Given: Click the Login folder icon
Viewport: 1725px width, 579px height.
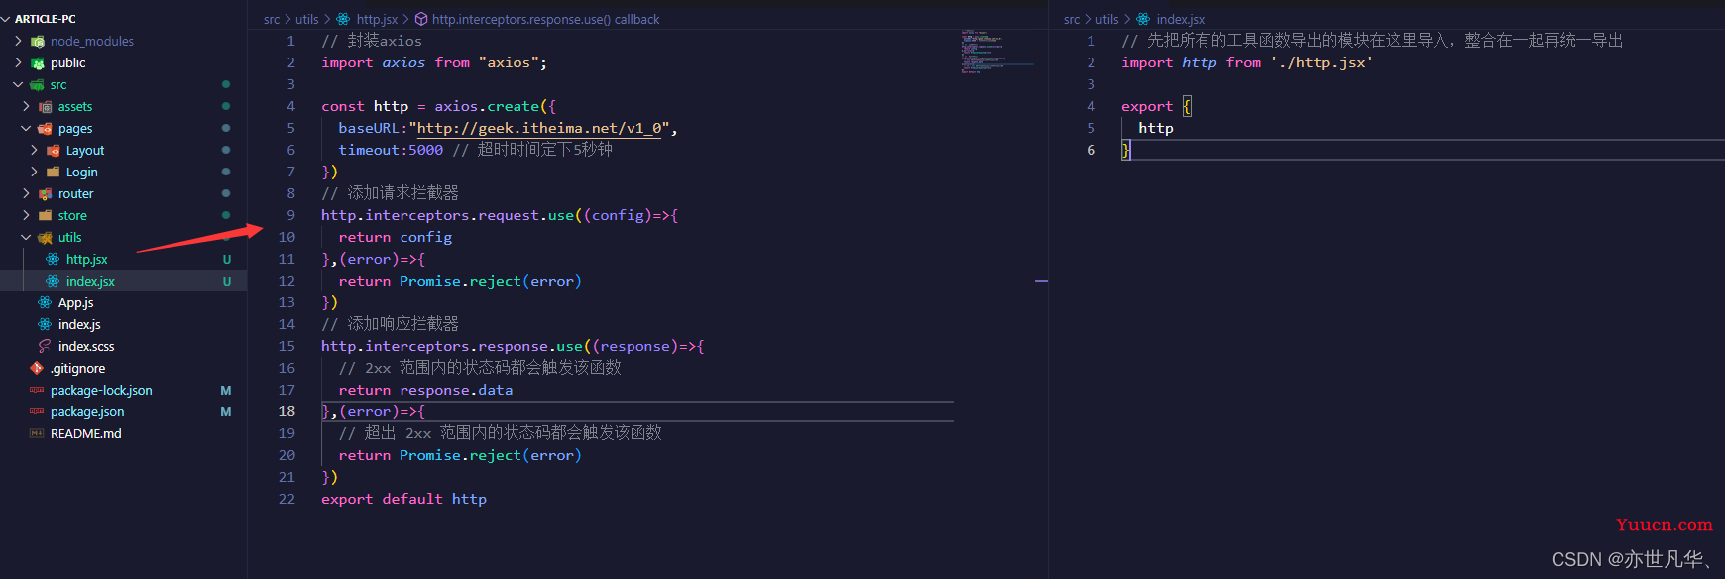Looking at the screenshot, I should [x=54, y=172].
